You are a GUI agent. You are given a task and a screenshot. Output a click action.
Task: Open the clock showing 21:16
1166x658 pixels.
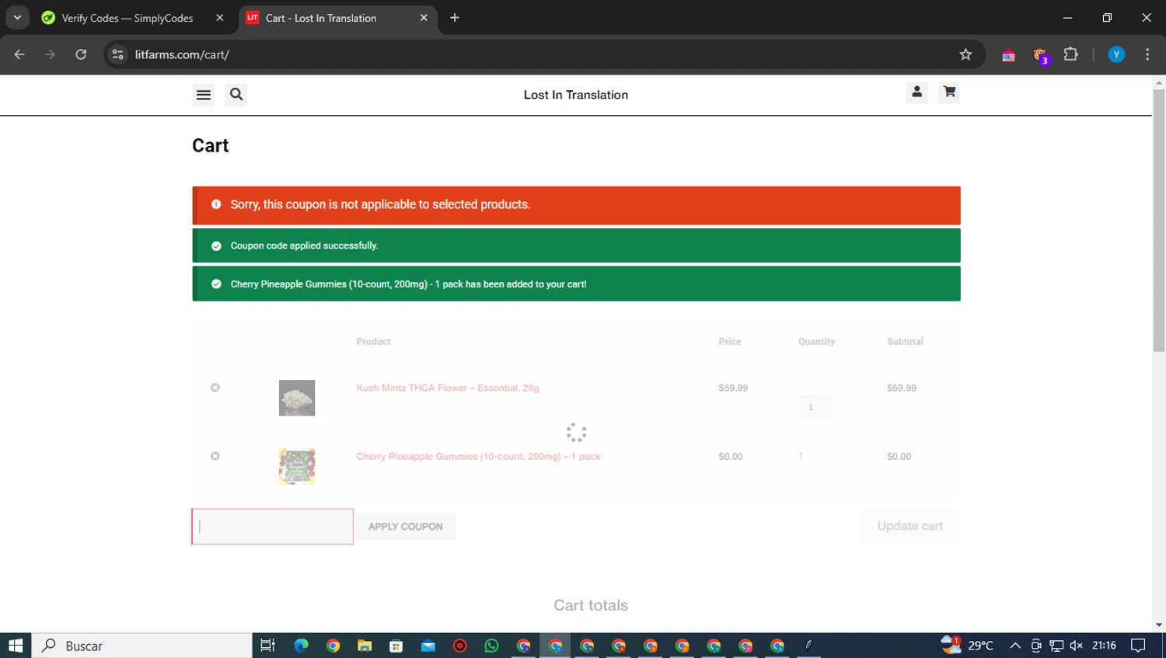coord(1104,646)
